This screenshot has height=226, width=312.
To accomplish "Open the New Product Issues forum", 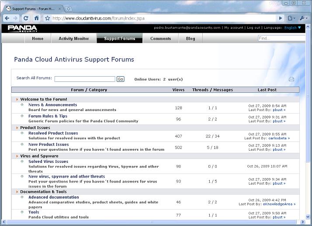I will (x=49, y=144).
